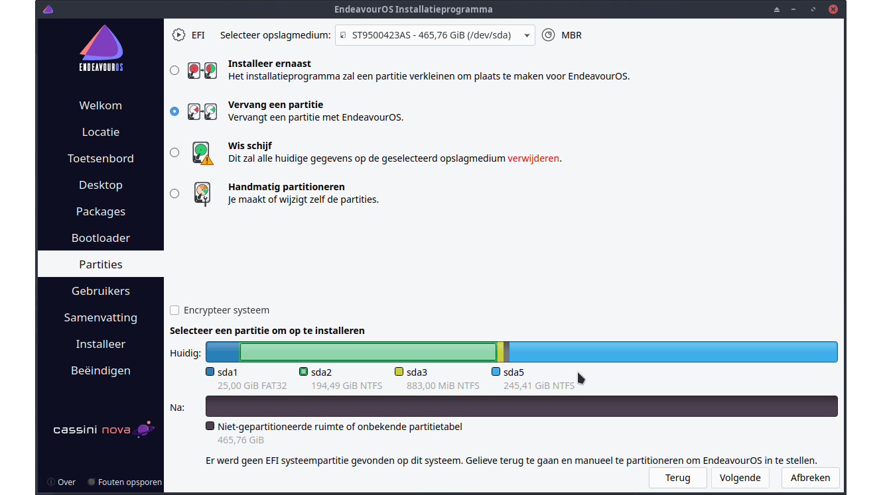
Task: Click the Afbreken button
Action: [x=810, y=477]
